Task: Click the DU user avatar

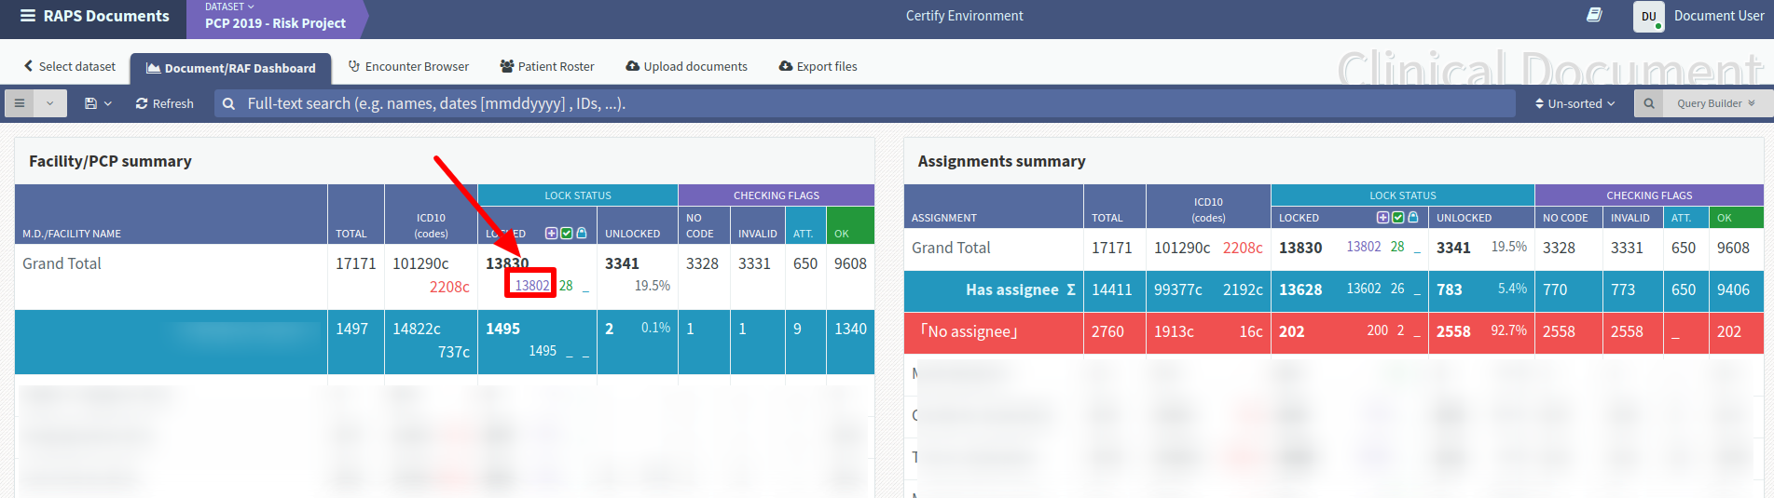Action: (x=1648, y=17)
